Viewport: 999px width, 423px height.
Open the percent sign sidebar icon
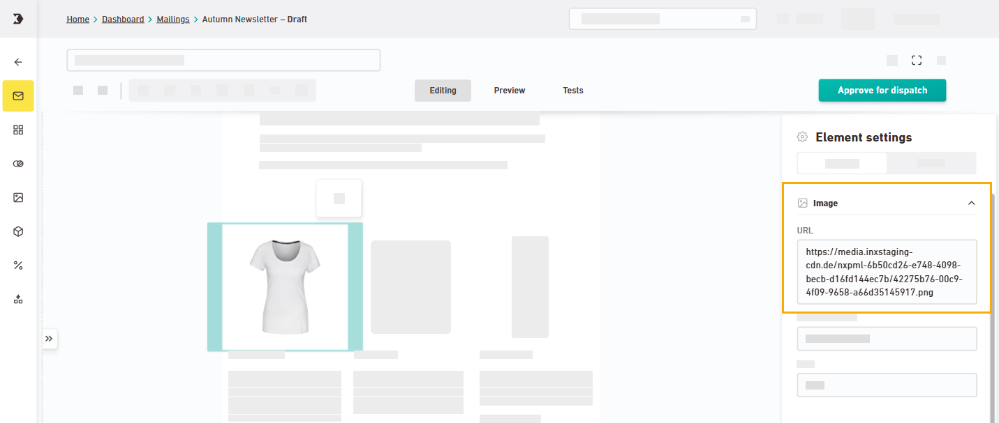click(18, 265)
